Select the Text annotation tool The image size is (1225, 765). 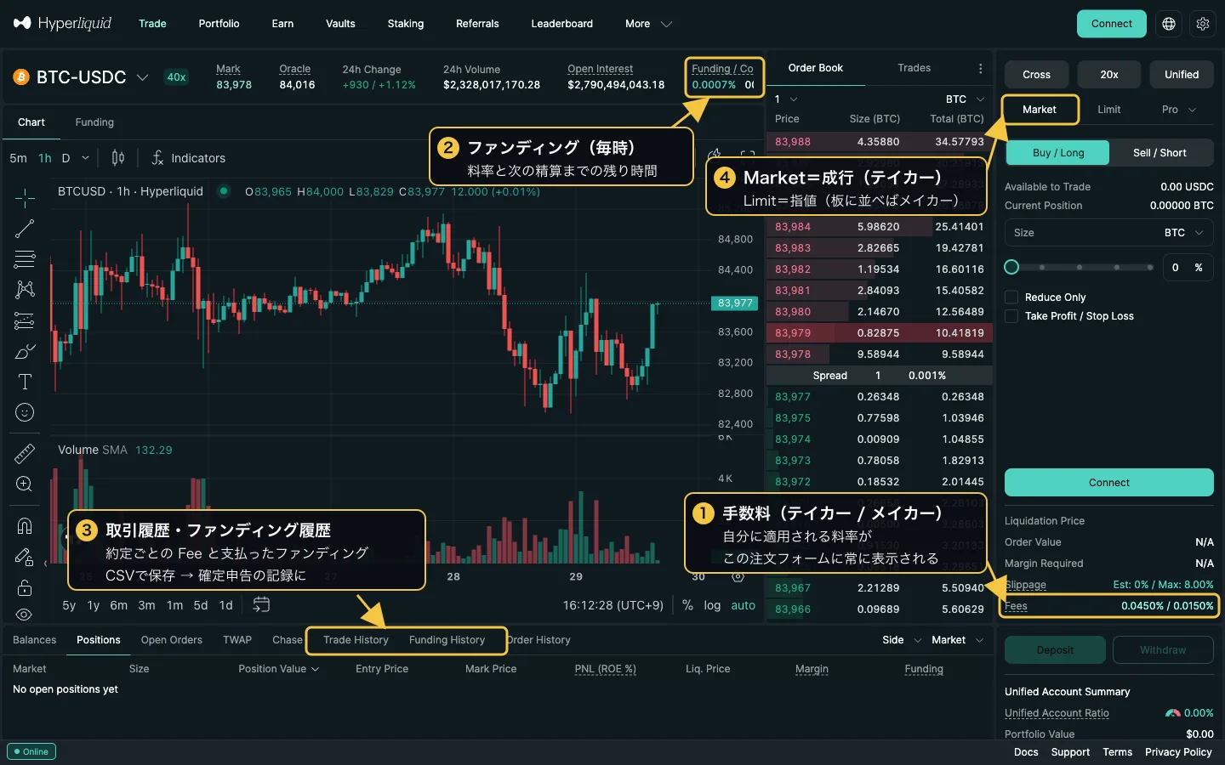pos(25,382)
